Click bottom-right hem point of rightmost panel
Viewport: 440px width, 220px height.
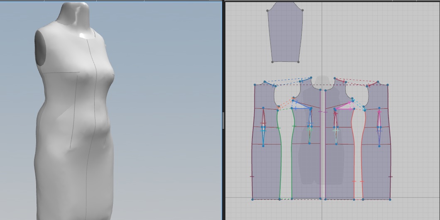pos(390,199)
